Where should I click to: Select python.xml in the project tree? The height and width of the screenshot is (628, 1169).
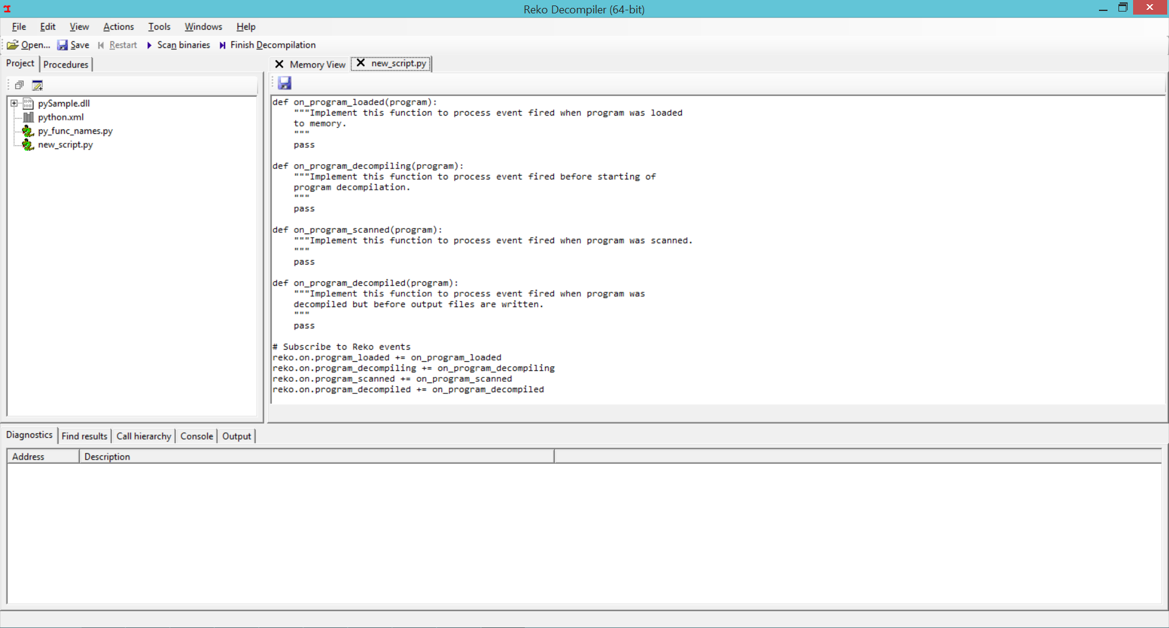point(61,117)
